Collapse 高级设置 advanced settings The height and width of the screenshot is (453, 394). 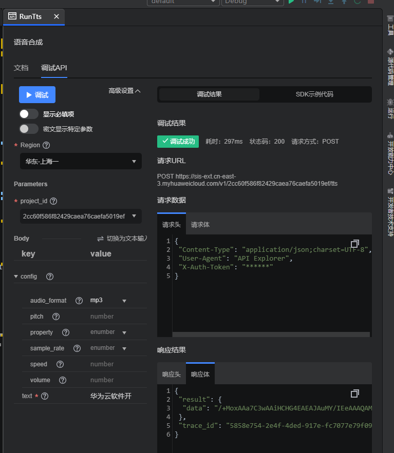(124, 91)
